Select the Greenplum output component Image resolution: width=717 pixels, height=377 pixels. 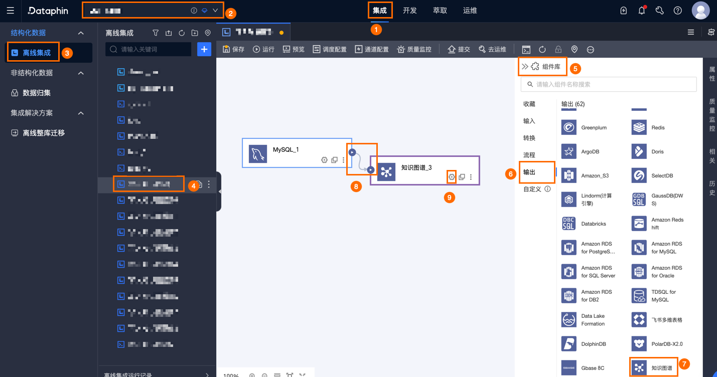[584, 127]
